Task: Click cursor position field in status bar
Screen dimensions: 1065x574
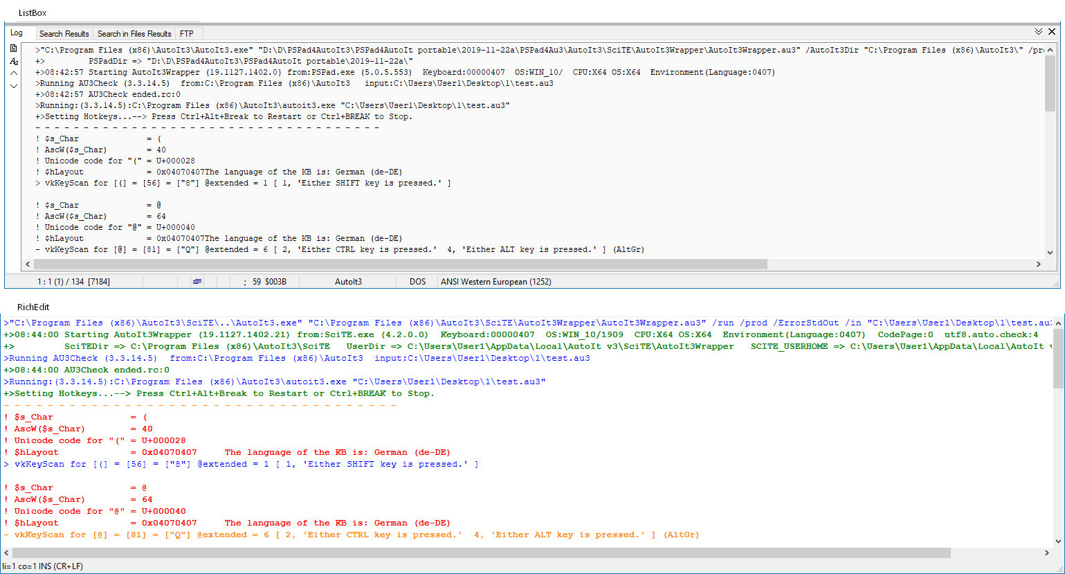Action: (73, 282)
